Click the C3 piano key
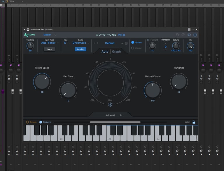 pyautogui.click(x=110, y=138)
